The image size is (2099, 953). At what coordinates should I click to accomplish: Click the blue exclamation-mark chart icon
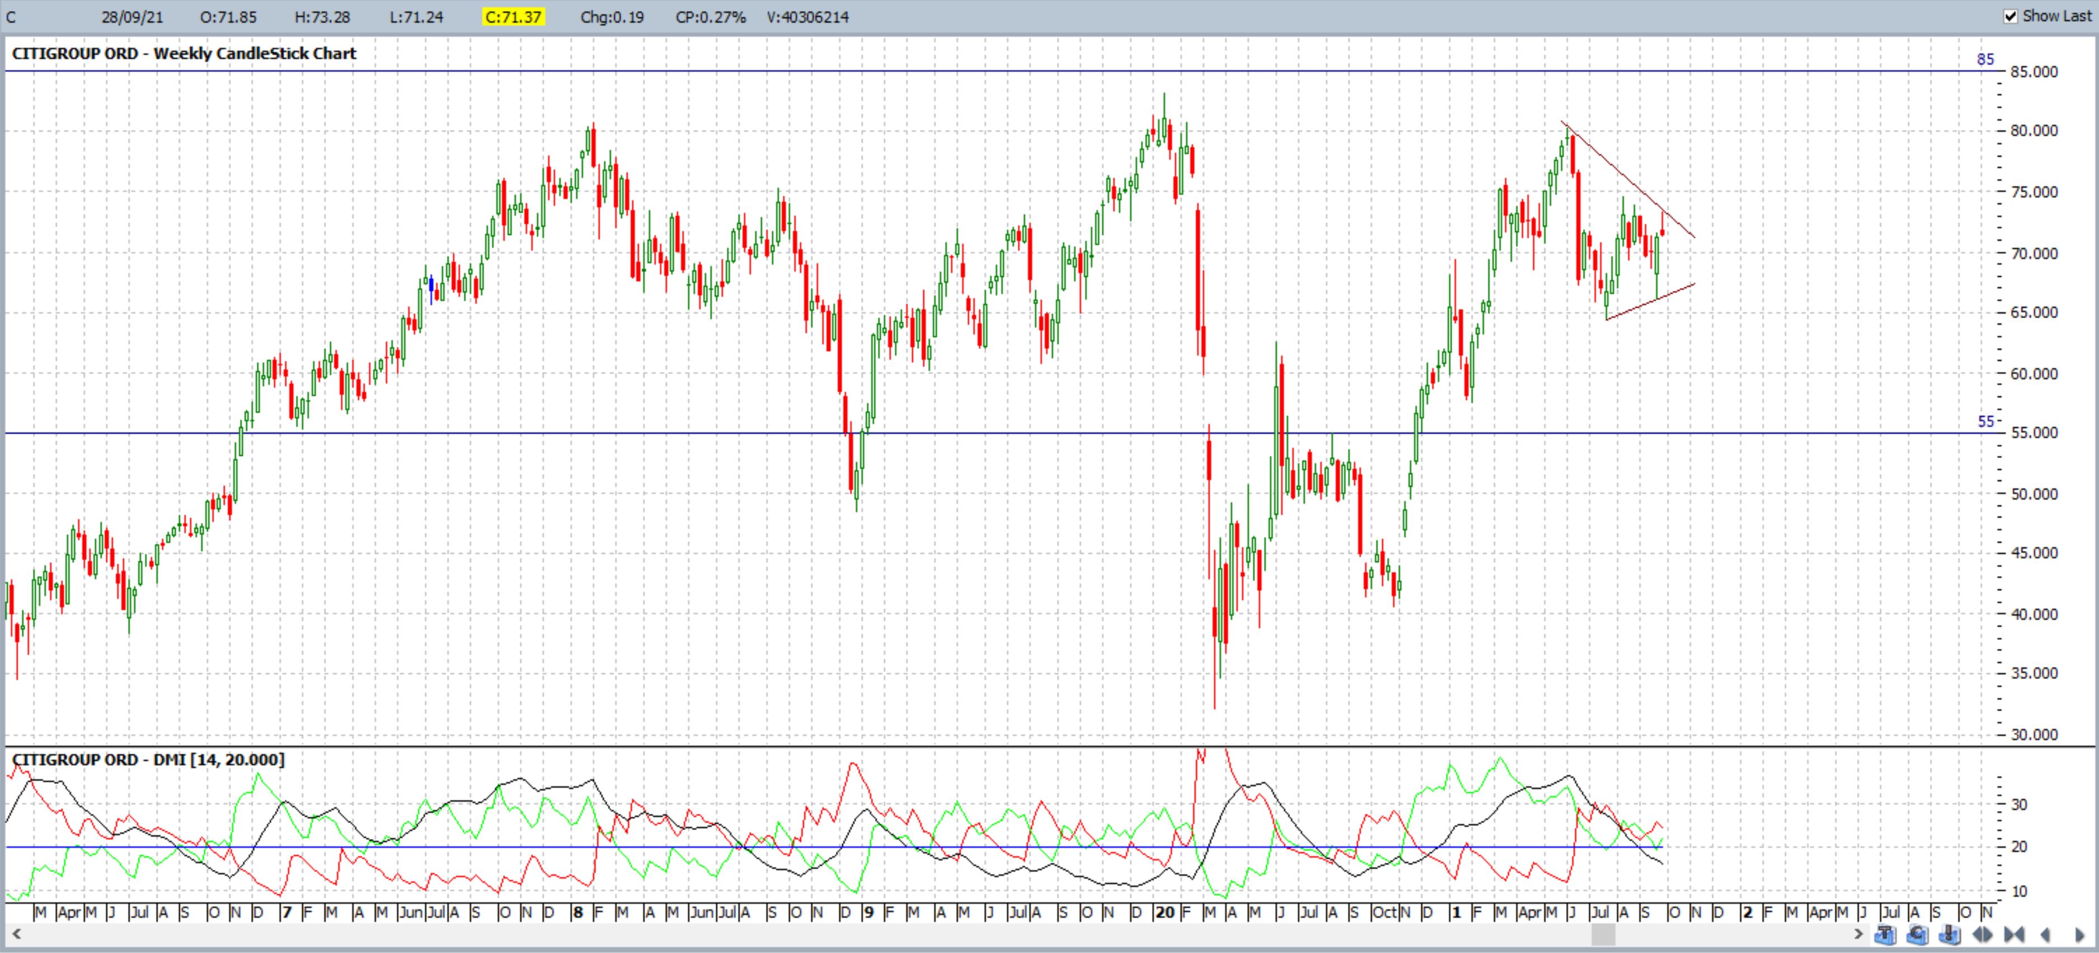[1950, 935]
